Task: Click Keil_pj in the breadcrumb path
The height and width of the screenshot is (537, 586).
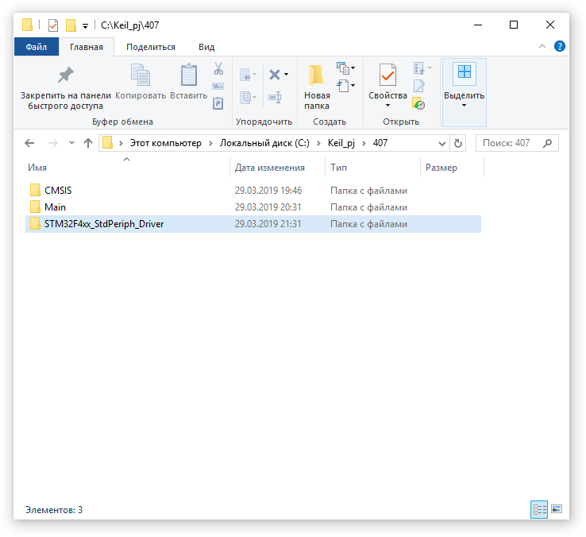Action: pyautogui.click(x=341, y=143)
